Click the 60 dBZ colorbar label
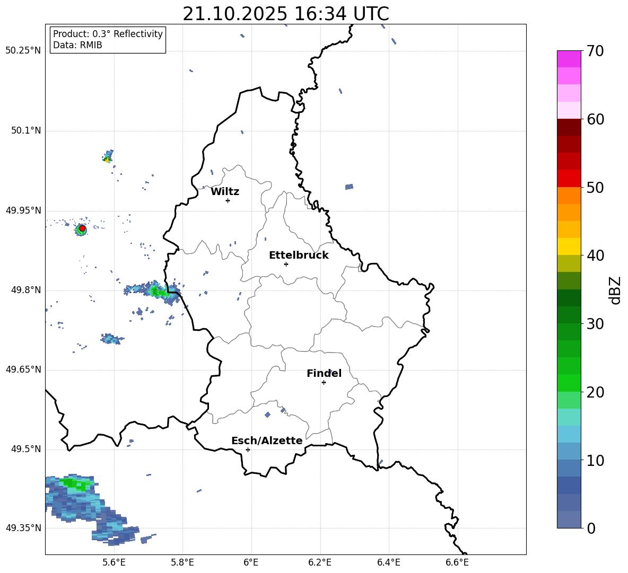The height and width of the screenshot is (573, 628). coord(595,119)
